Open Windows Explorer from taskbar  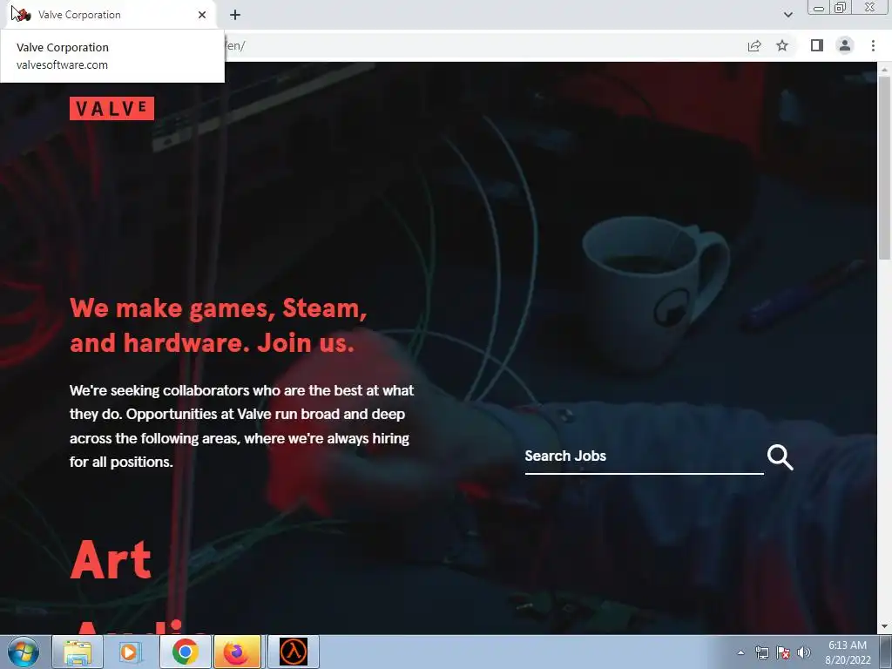click(x=78, y=652)
